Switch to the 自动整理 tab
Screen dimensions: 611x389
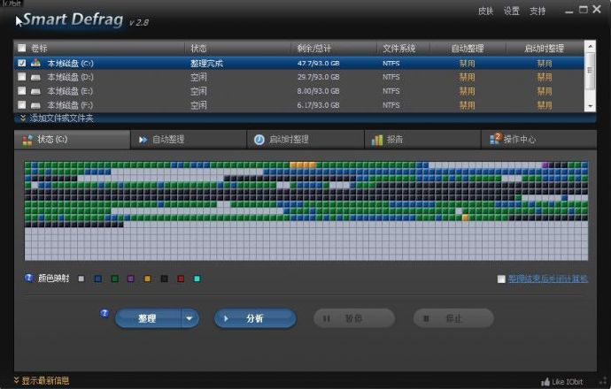[167, 140]
